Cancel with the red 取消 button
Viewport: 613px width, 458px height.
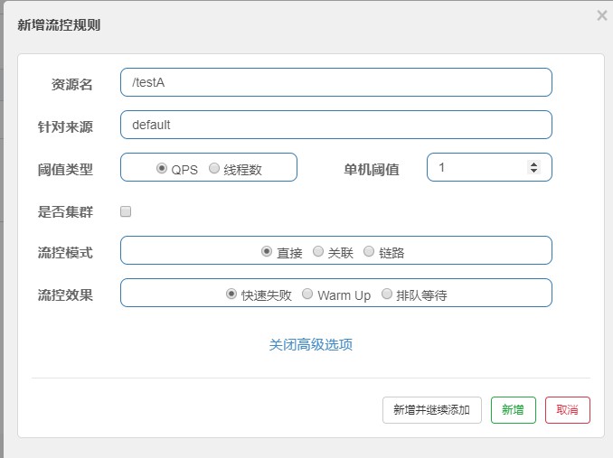pos(567,409)
